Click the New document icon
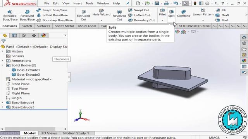The image size is (248, 139). (x=138, y=3)
